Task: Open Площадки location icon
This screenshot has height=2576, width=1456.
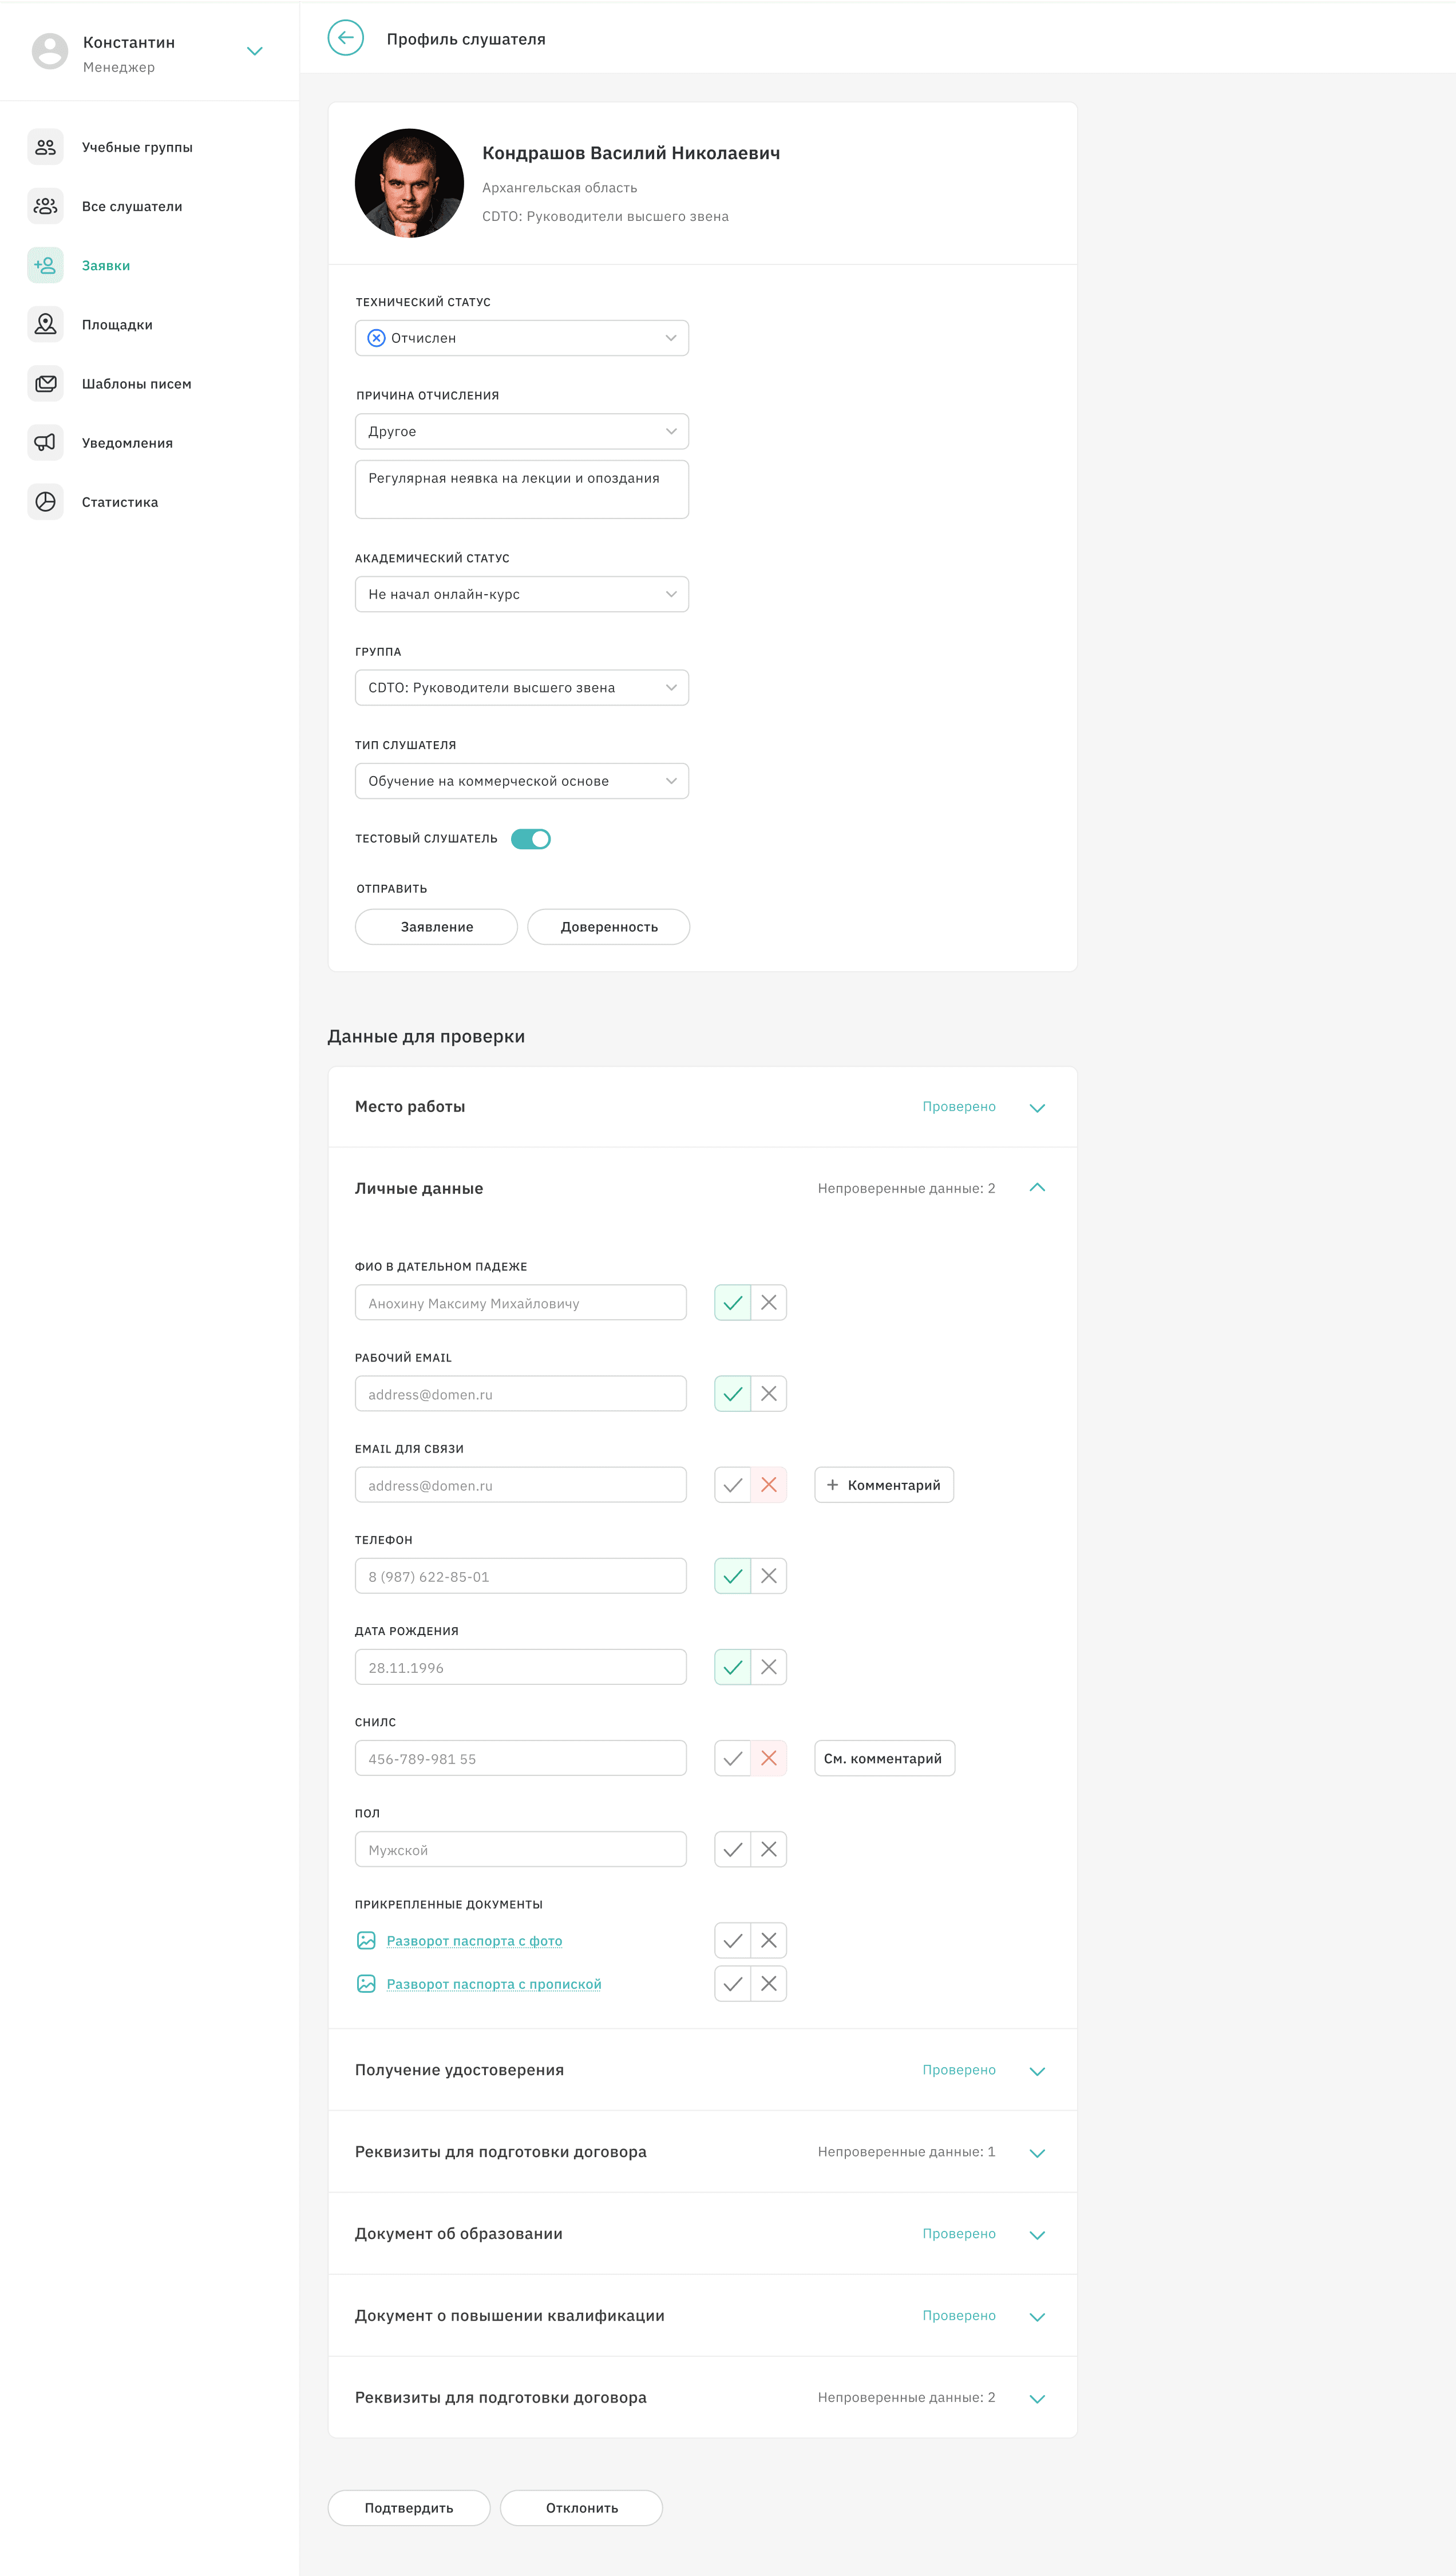Action: pos(45,324)
